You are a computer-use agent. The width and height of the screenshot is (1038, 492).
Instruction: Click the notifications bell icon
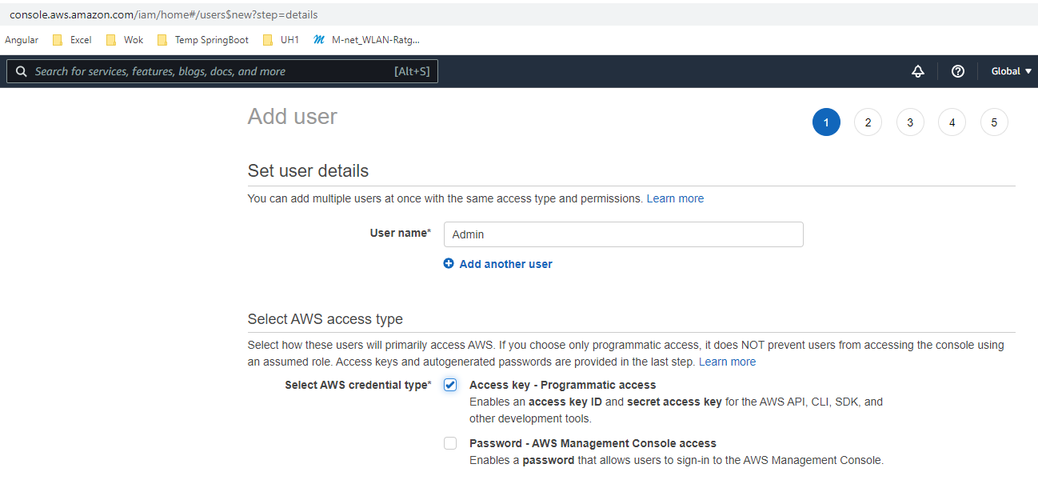click(x=918, y=71)
